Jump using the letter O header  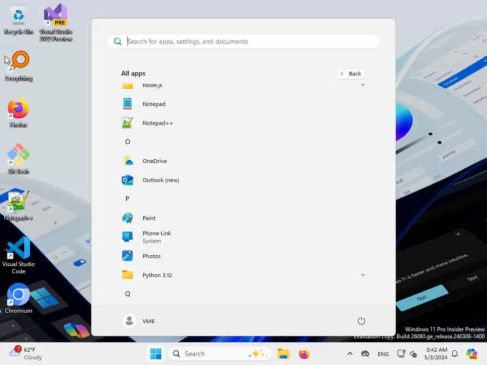tap(127, 142)
